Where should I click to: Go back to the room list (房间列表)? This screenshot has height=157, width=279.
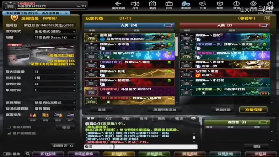[118, 5]
